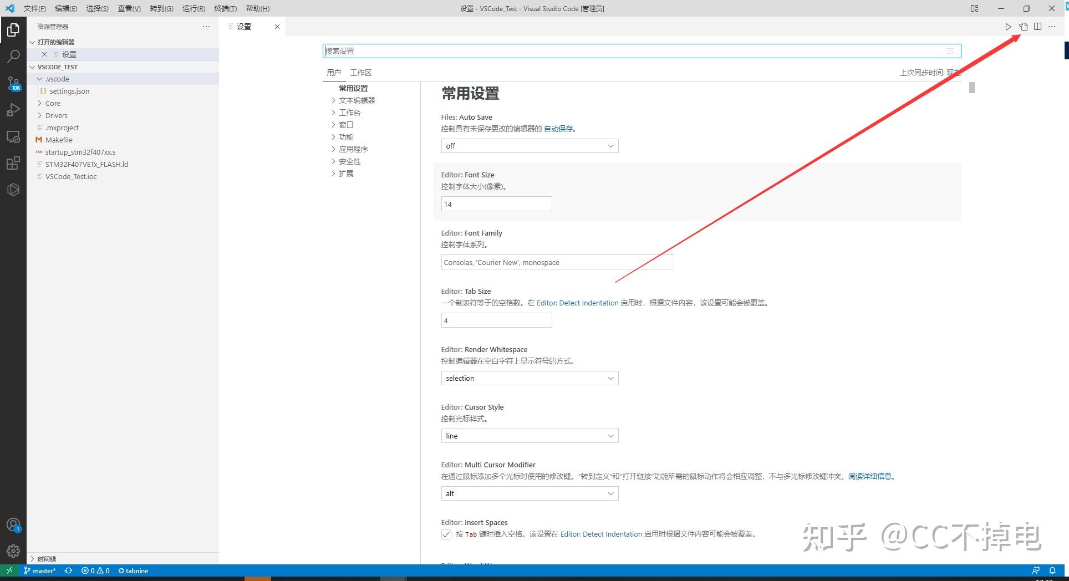The image size is (1069, 581).
Task: Click Font Family input field
Action: click(557, 262)
